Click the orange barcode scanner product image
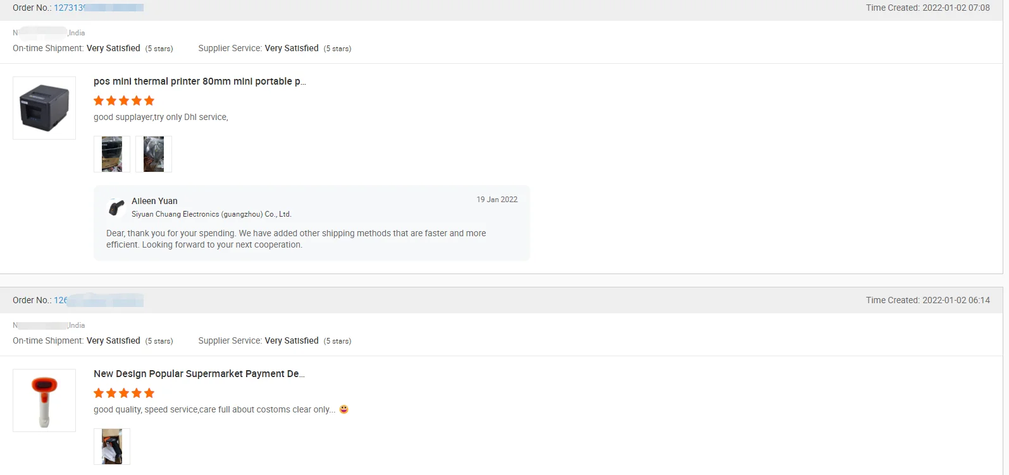Image resolution: width=1009 pixels, height=475 pixels. pos(44,400)
